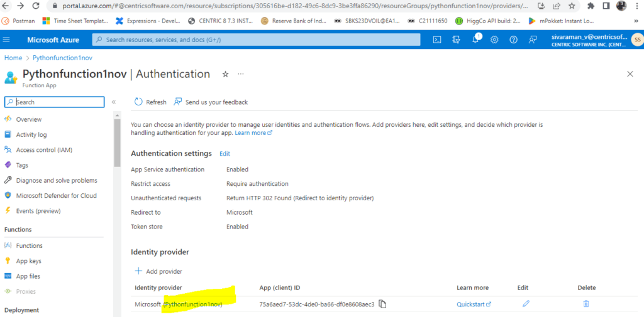
Task: Open the notifications bell
Action: click(x=475, y=40)
